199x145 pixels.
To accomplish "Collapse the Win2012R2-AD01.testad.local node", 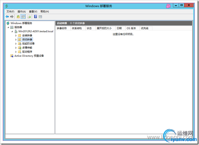I will 12,31.
